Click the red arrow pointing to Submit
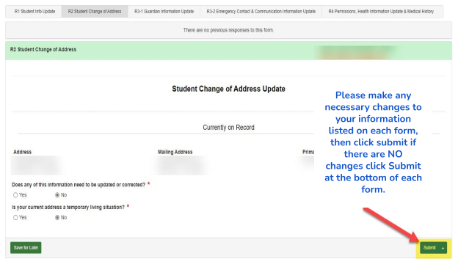Screen dimensions: 458x267 tap(391, 224)
